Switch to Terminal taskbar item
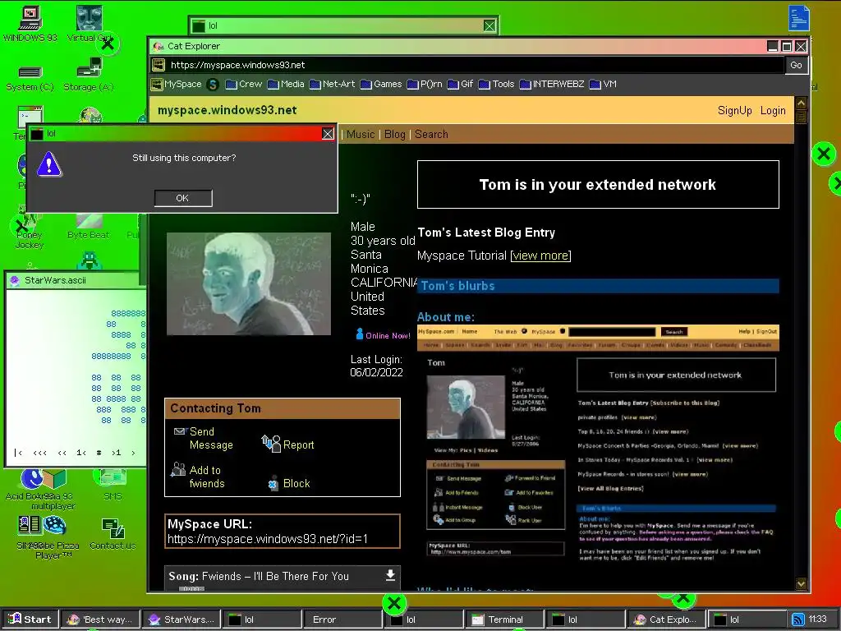This screenshot has height=631, width=841. point(505,619)
